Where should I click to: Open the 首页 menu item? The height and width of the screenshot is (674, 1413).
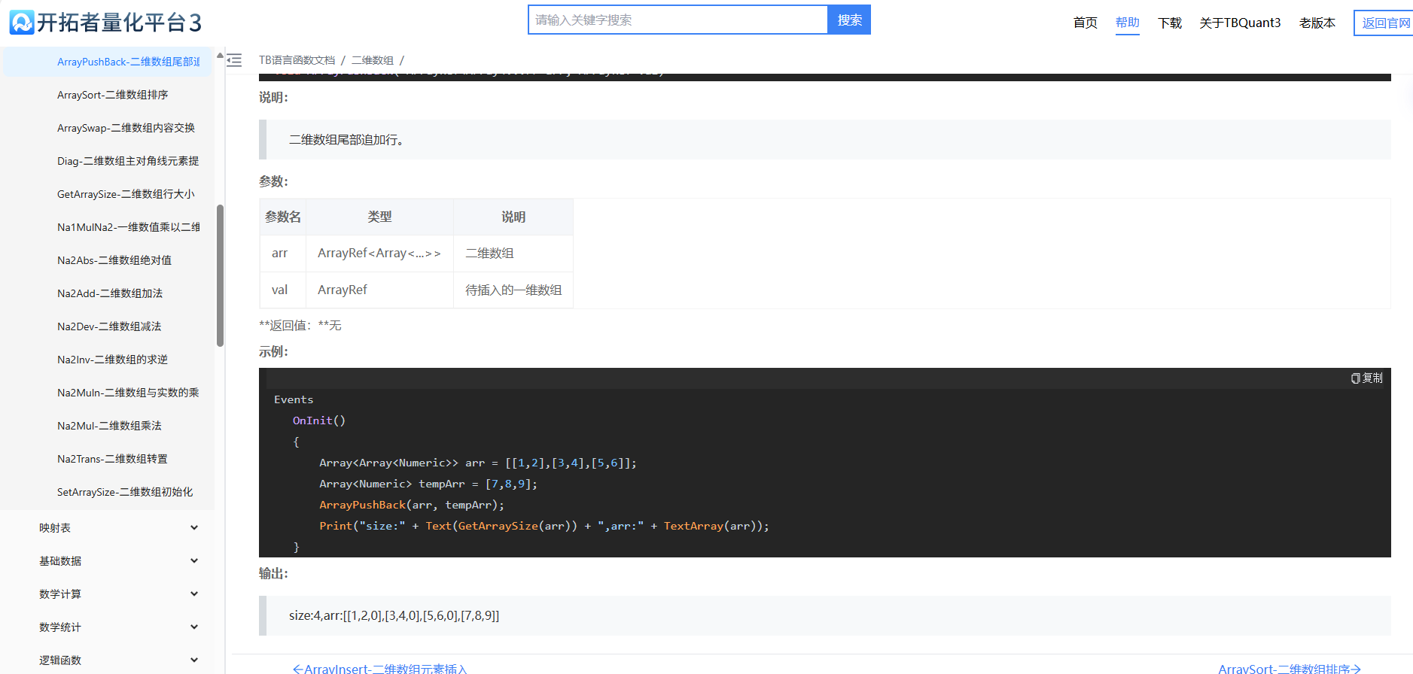pyautogui.click(x=1085, y=23)
